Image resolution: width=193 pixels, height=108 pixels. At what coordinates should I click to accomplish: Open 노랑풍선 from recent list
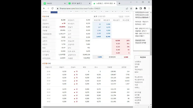[x=138, y=61]
